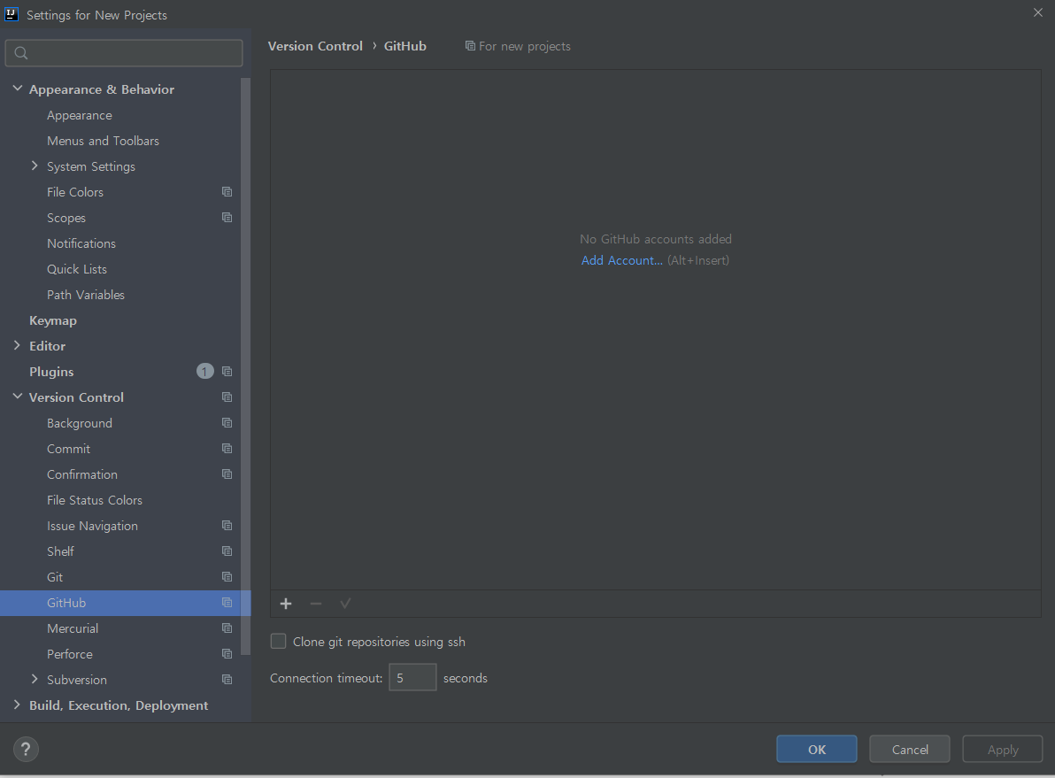Expand the Subversion node
The width and height of the screenshot is (1055, 778).
tap(35, 679)
